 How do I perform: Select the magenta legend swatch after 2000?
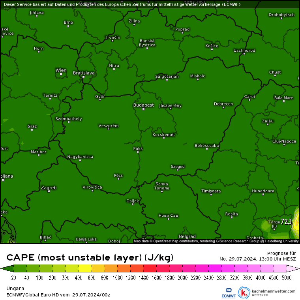tap(189, 269)
